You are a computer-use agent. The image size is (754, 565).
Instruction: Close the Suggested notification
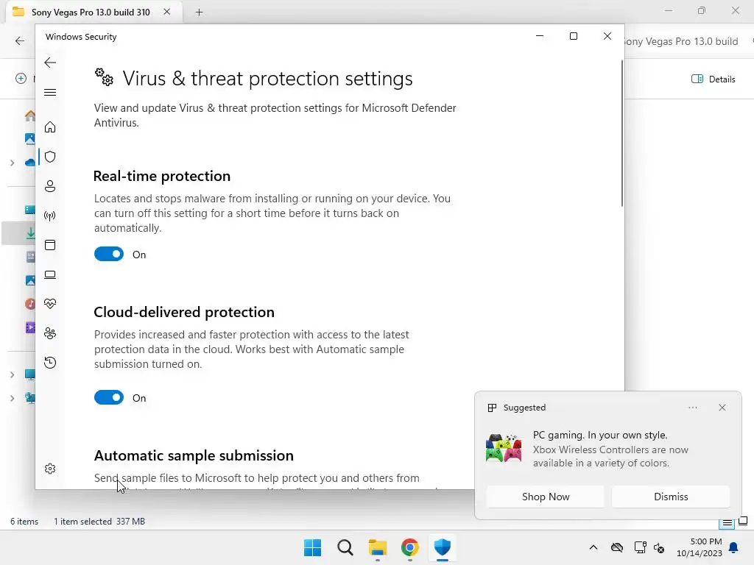[x=722, y=408]
